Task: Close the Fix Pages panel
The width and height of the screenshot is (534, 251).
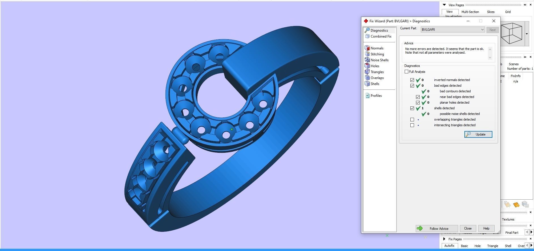Action: pyautogui.click(x=531, y=239)
